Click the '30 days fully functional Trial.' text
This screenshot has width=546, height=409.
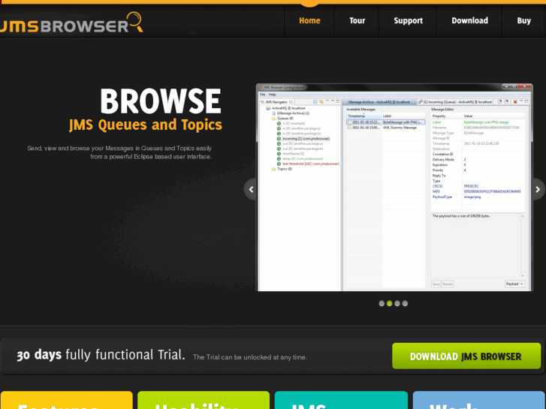101,355
